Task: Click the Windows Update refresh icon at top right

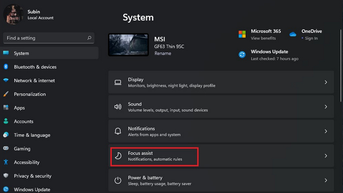Action: point(242,55)
